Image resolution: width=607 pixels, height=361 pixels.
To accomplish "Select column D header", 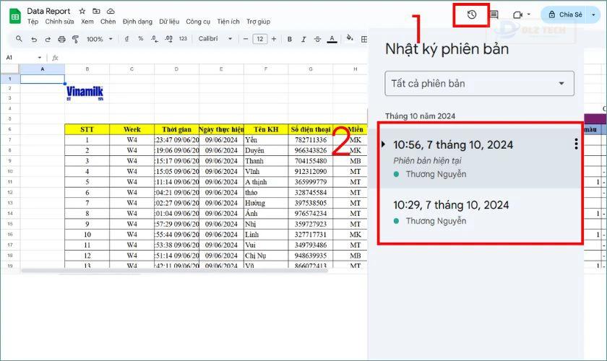I will click(176, 69).
